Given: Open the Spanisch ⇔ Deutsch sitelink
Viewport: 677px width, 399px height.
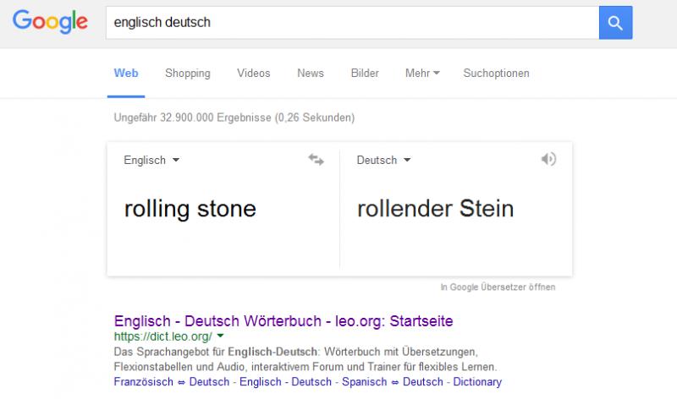Looking at the screenshot, I should pos(393,382).
